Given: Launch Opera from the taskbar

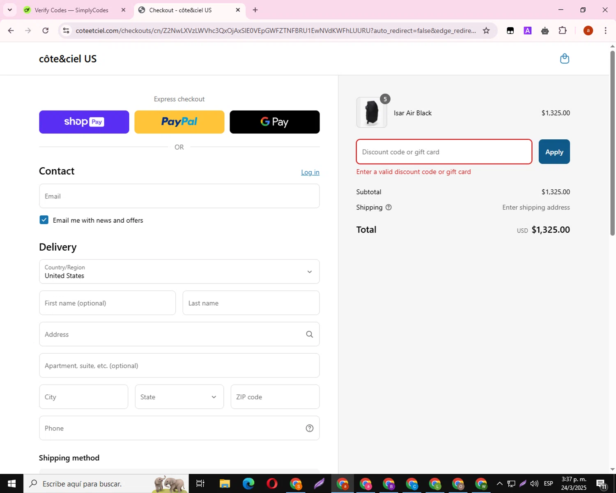Looking at the screenshot, I should pos(272,484).
